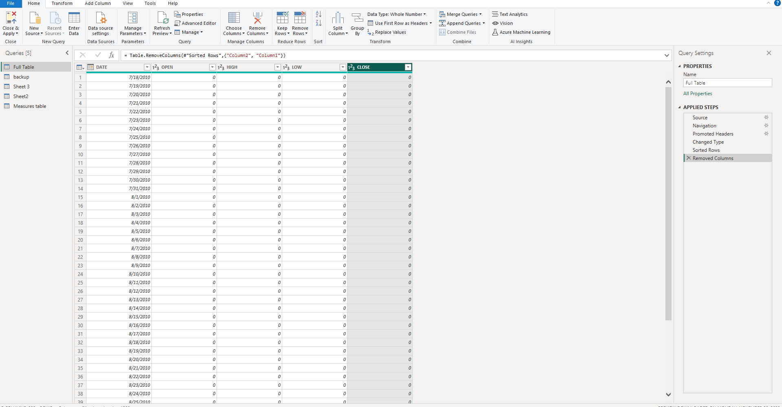Click the query Name input field

pyautogui.click(x=727, y=83)
